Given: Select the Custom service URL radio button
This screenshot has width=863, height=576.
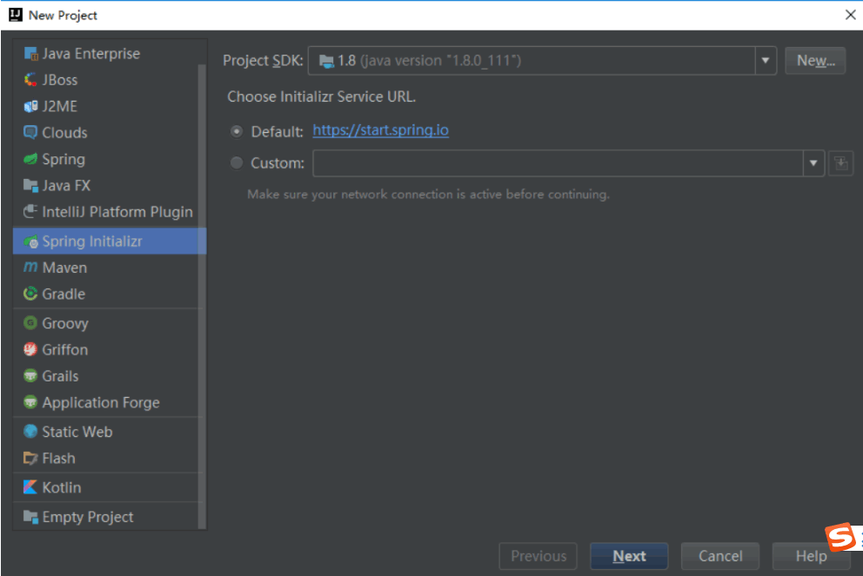Looking at the screenshot, I should pos(237,162).
